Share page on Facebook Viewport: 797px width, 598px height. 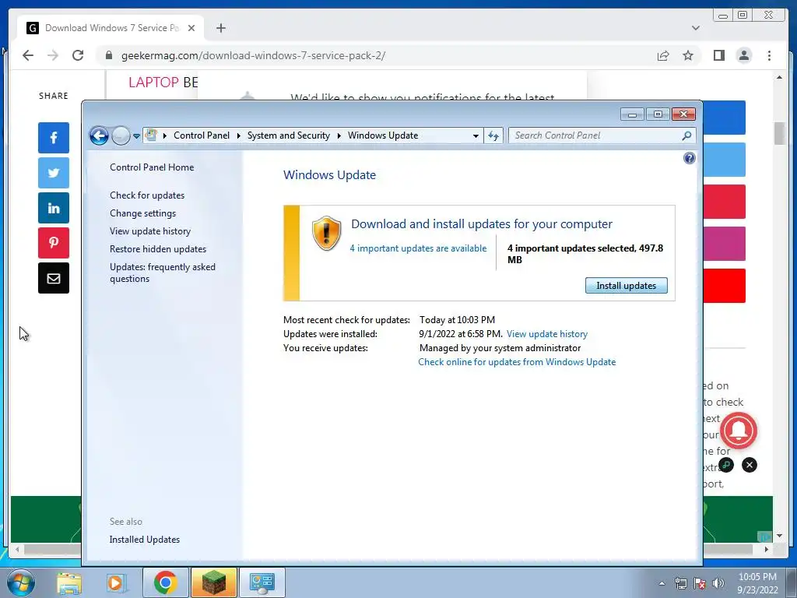54,138
